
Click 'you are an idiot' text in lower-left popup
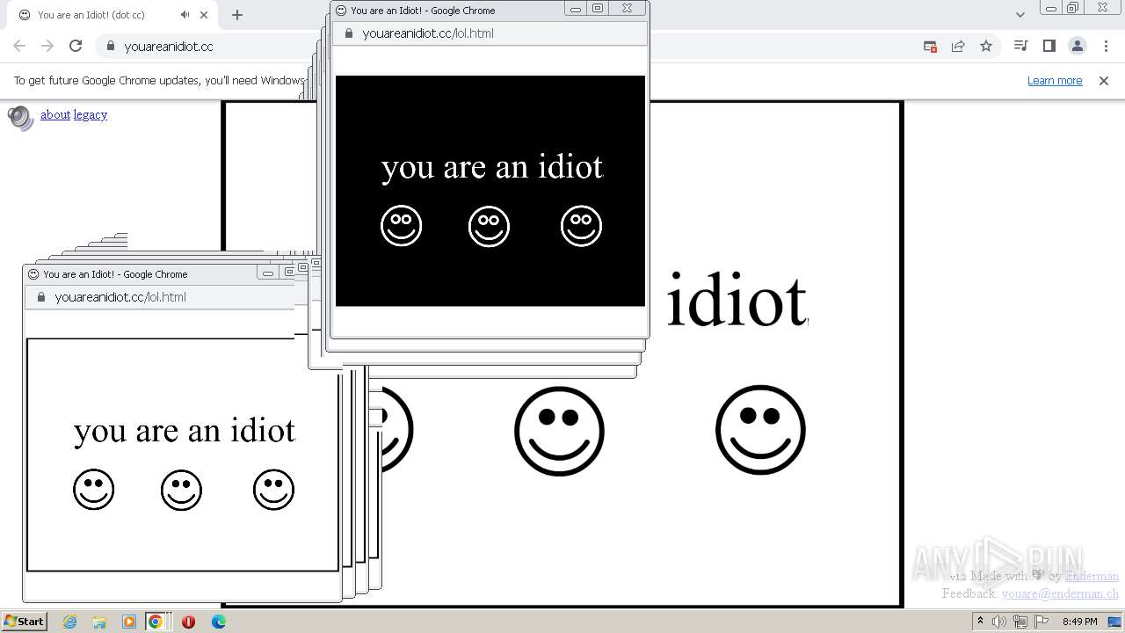point(185,430)
